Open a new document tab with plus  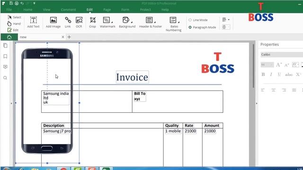point(69,37)
